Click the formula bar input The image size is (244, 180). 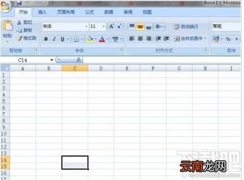click(162, 60)
